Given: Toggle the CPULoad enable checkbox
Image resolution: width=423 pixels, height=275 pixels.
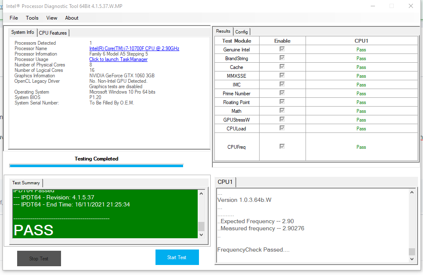Looking at the screenshot, I should 282,128.
